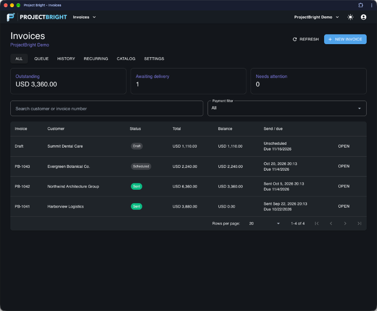This screenshot has height=311, width=377.
Task: Go to next page of table
Action: (345, 224)
